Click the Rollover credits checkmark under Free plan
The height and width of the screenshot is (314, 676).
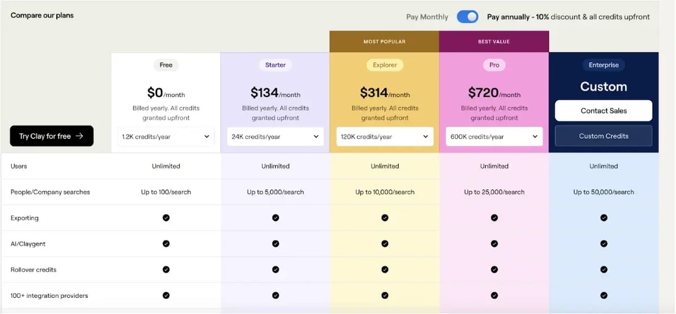pyautogui.click(x=166, y=270)
